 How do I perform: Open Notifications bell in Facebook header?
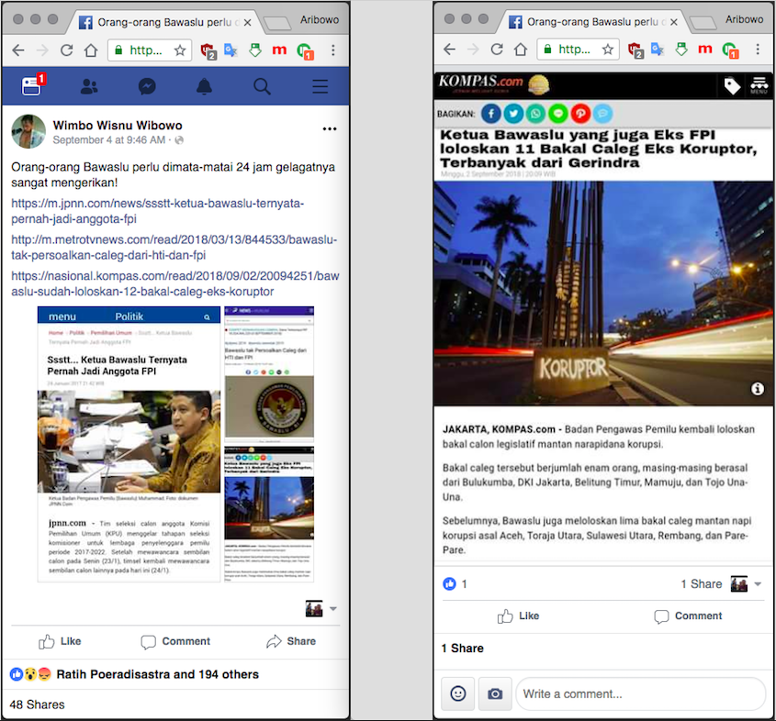click(x=204, y=86)
